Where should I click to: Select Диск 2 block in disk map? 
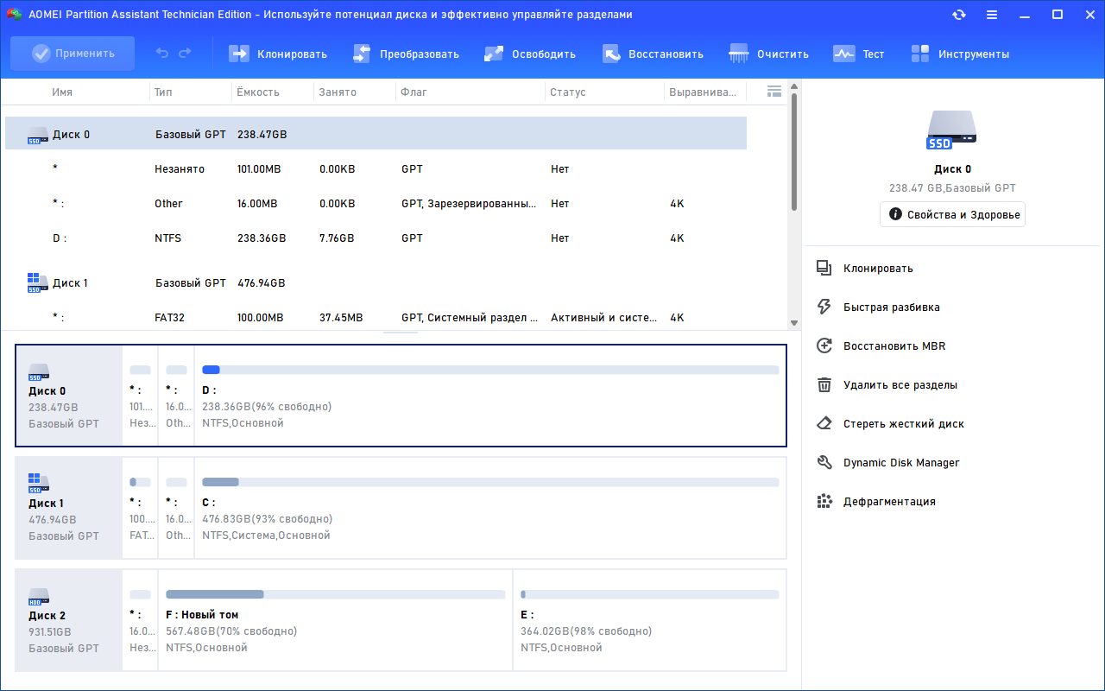(69, 620)
